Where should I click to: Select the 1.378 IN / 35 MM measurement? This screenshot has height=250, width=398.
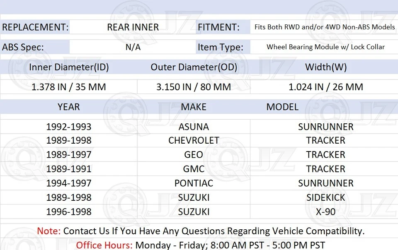[69, 87]
